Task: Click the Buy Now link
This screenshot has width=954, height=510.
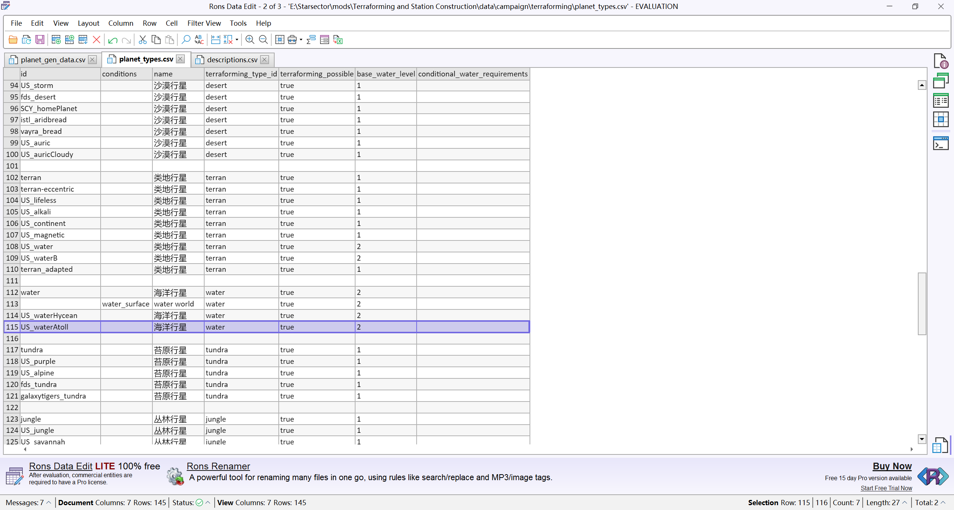Action: pos(892,466)
